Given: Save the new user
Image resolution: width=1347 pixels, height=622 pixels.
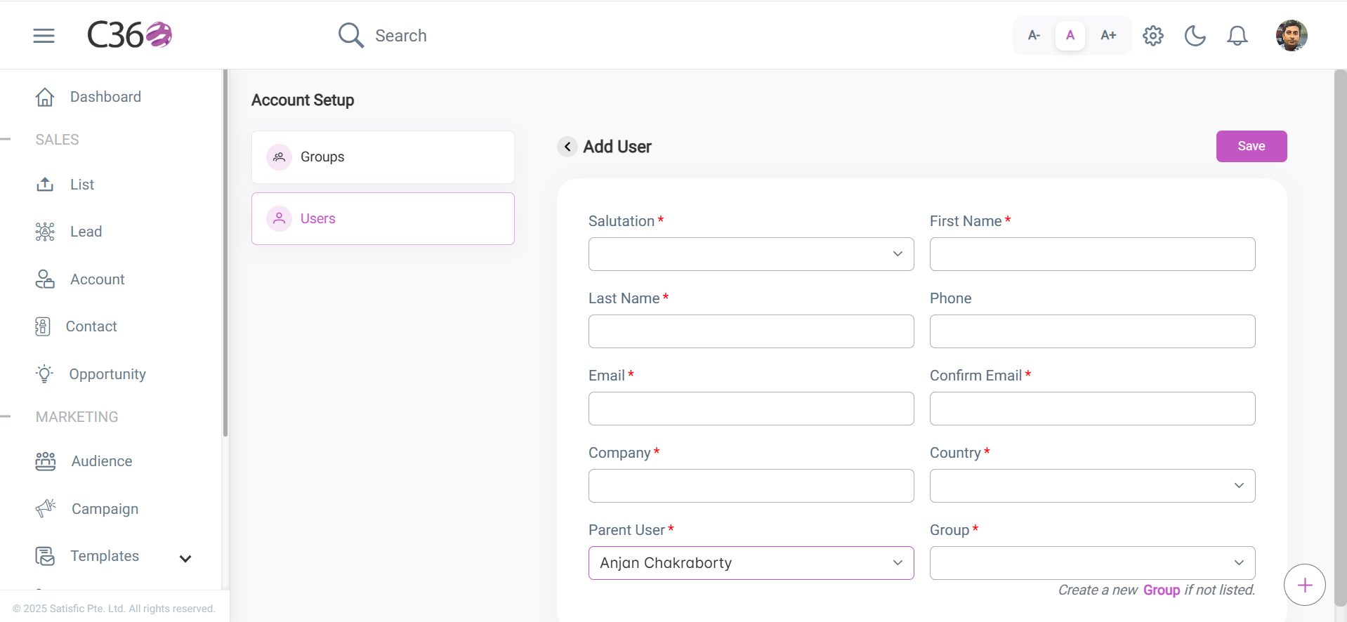Looking at the screenshot, I should click(1251, 146).
